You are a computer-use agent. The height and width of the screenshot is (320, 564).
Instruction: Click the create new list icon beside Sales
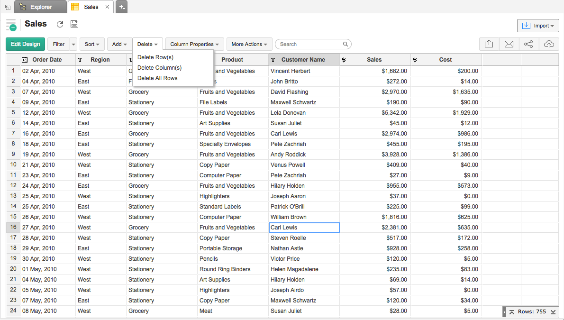click(x=11, y=25)
